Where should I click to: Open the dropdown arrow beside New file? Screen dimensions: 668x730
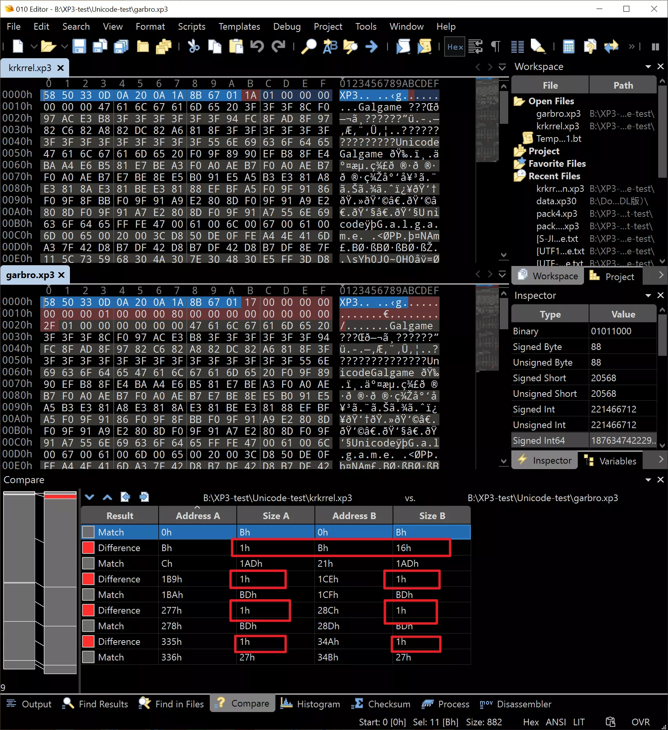point(34,46)
